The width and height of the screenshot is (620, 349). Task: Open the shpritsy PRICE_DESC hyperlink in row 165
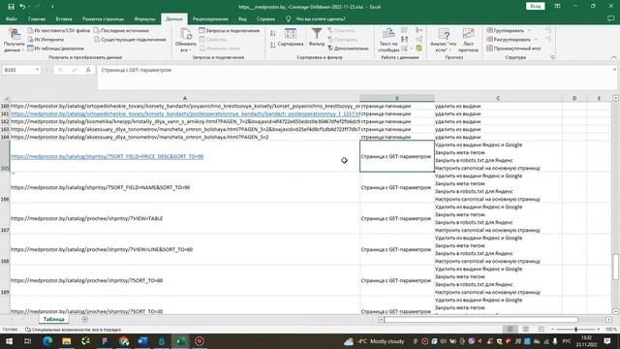click(107, 156)
